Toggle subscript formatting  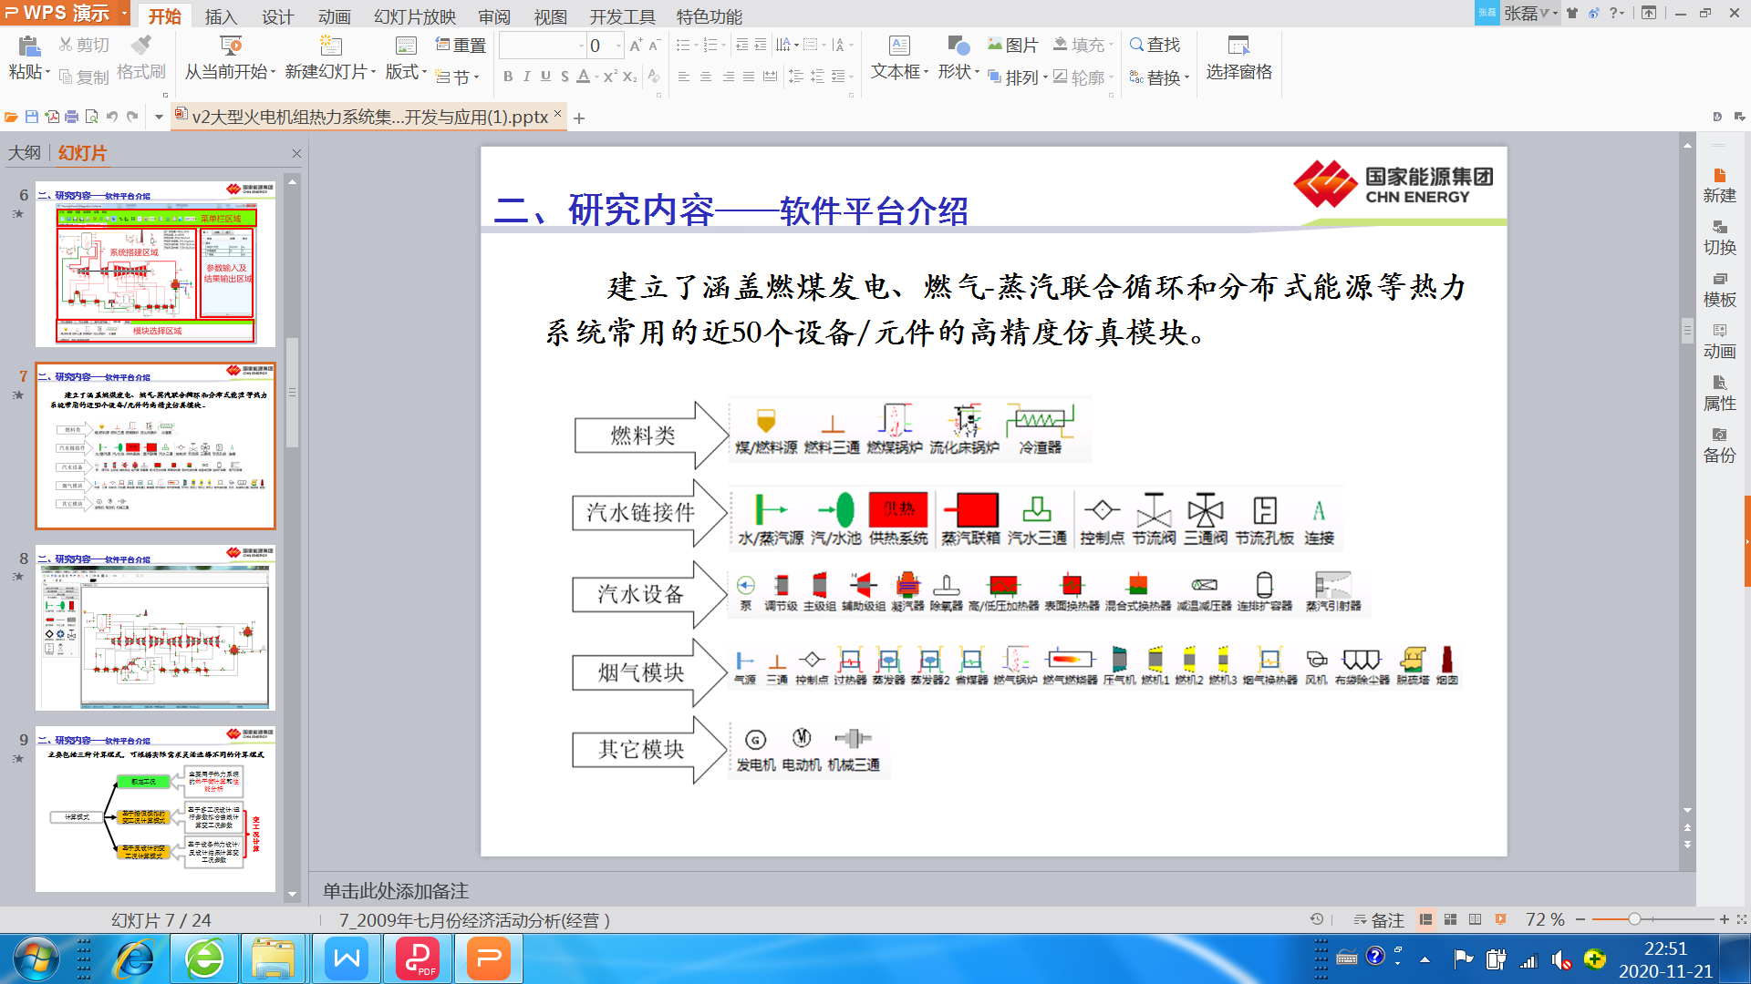pyautogui.click(x=629, y=77)
